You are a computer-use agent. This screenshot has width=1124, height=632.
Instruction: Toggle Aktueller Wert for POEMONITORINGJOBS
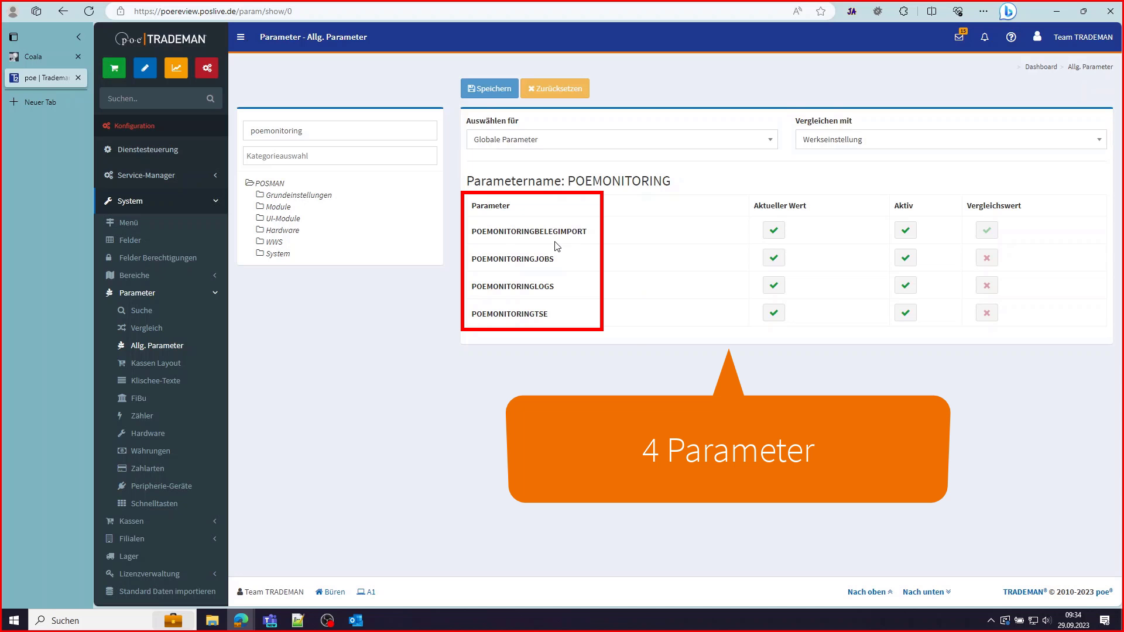(774, 257)
